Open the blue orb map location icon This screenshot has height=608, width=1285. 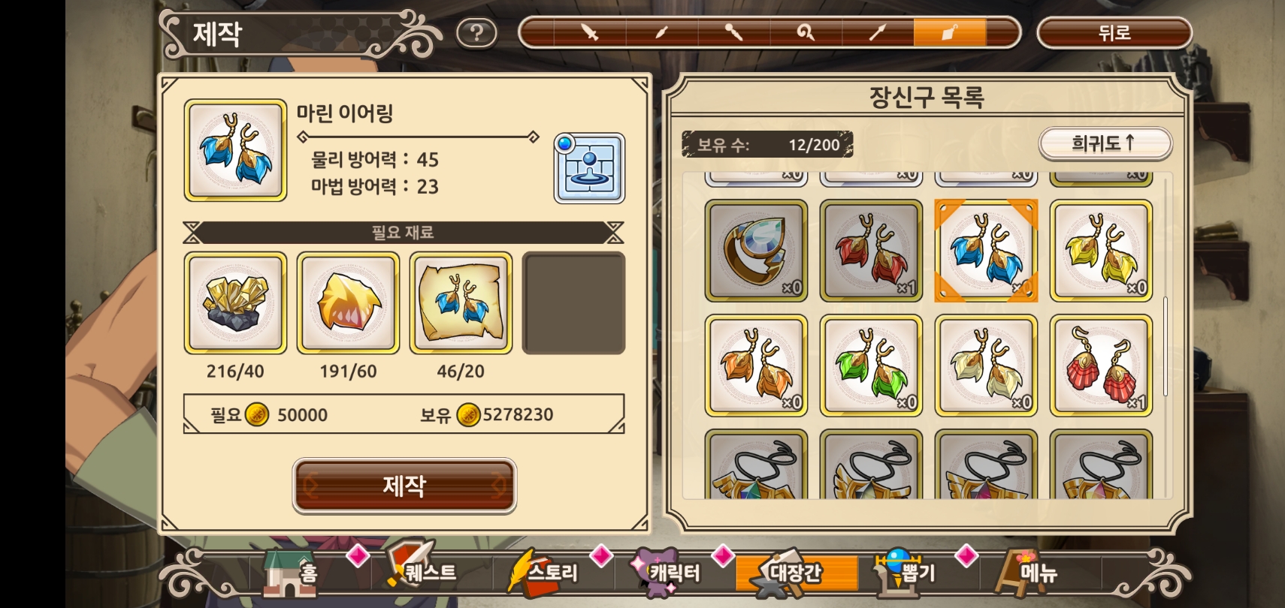coord(589,168)
